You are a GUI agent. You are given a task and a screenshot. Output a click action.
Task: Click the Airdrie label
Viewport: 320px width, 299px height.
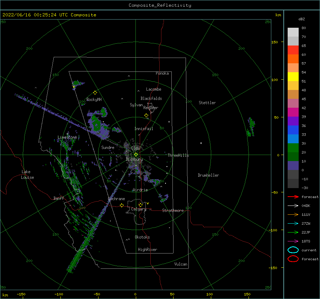pos(140,190)
